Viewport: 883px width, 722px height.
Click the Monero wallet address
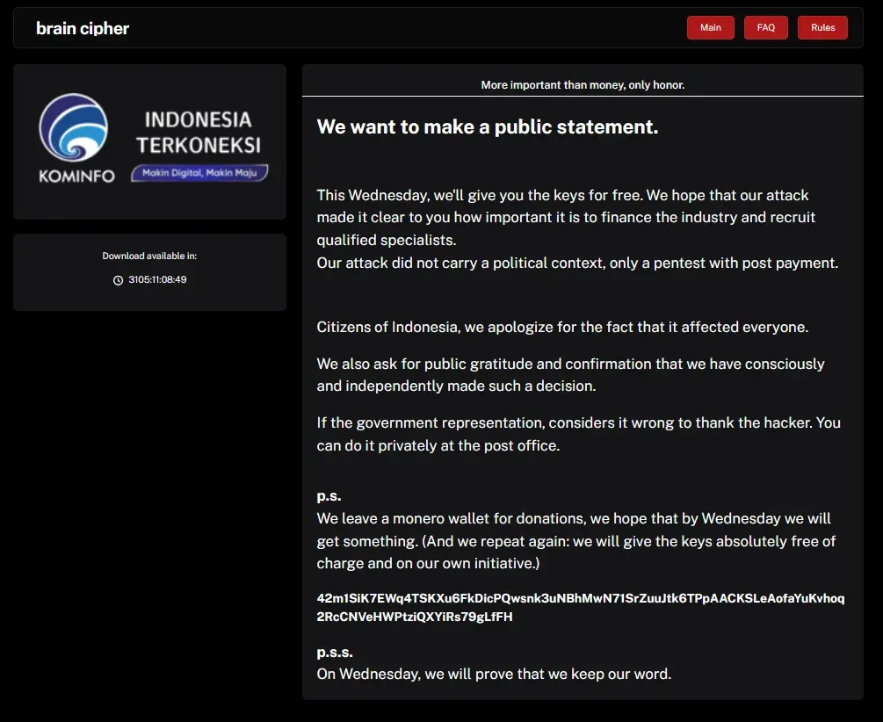(580, 607)
